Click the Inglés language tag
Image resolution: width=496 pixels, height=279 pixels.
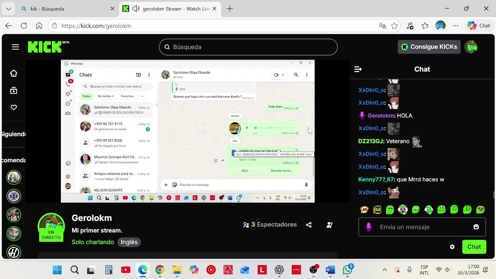coord(129,242)
